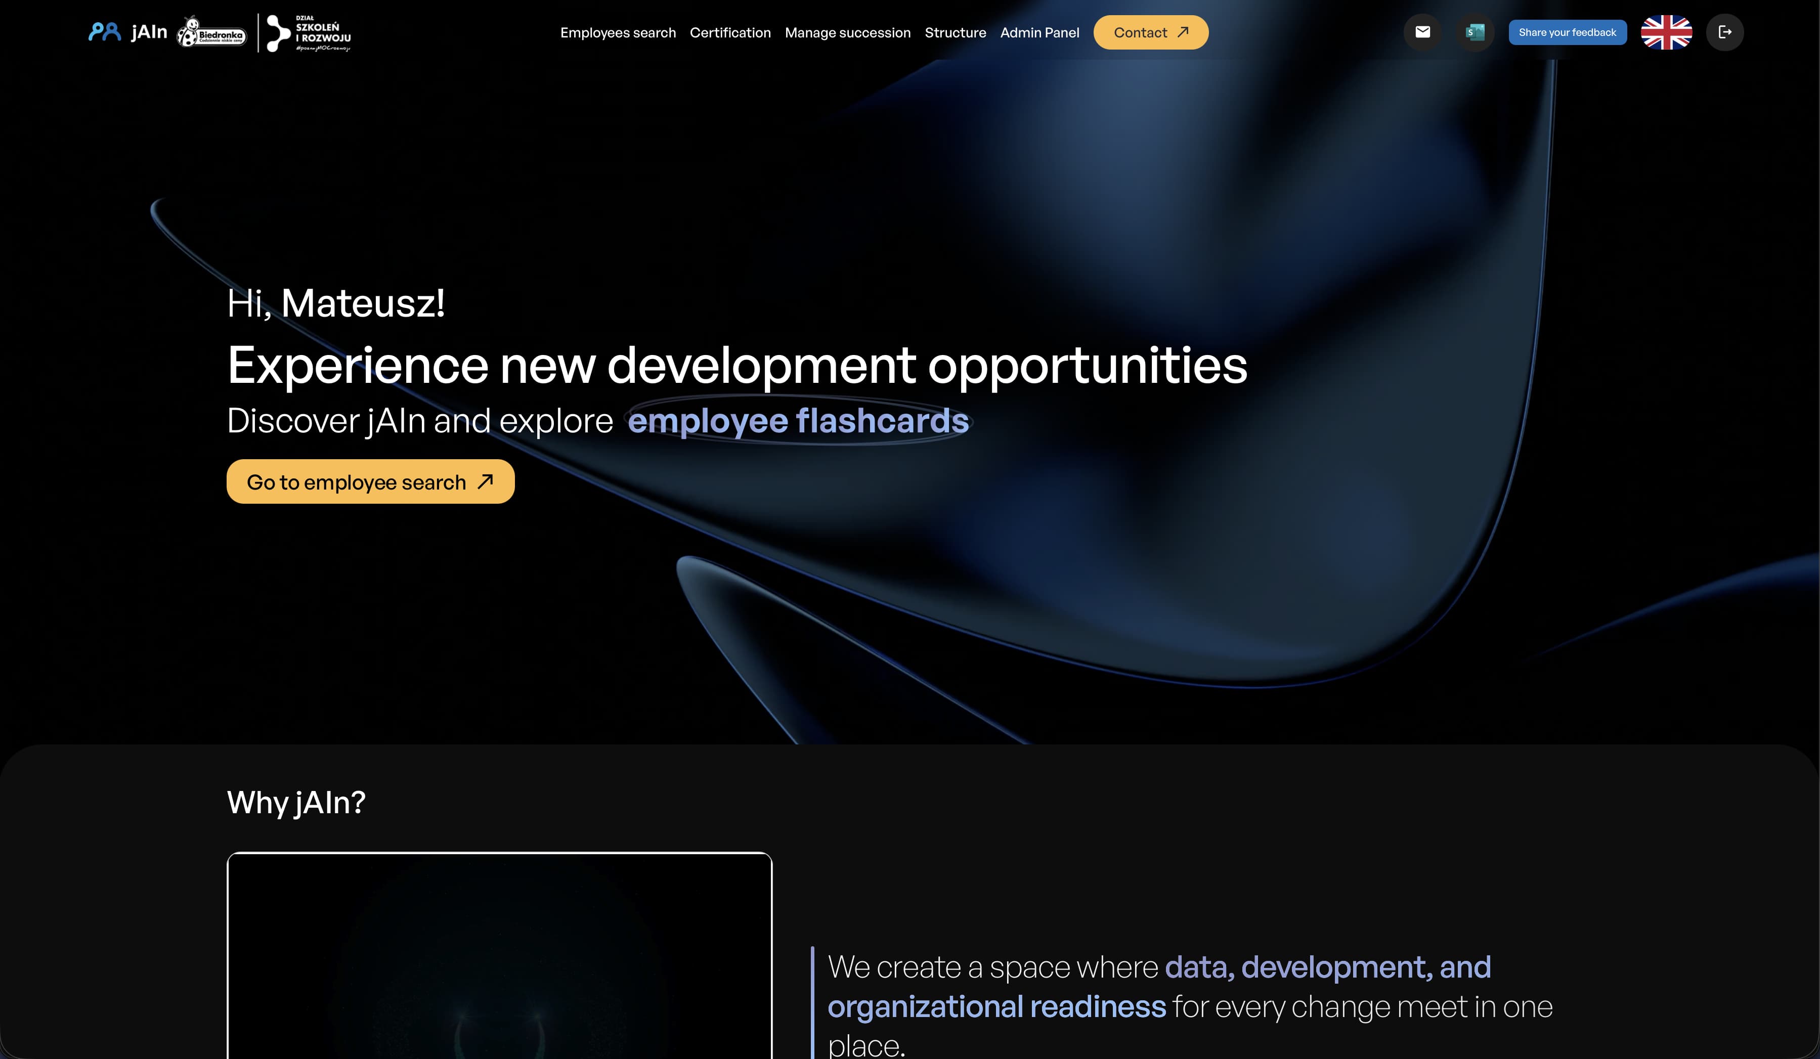Open the Certification page
Image resolution: width=1820 pixels, height=1059 pixels.
(x=729, y=32)
